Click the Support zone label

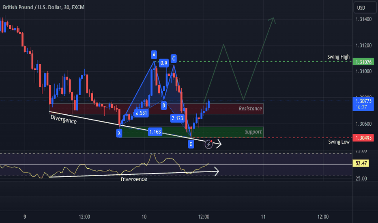(x=253, y=132)
